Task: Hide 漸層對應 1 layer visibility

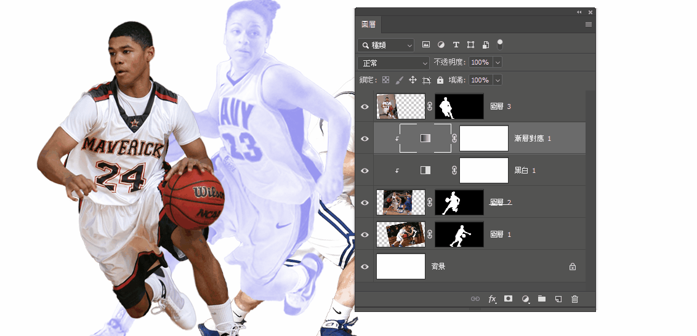Action: click(x=365, y=138)
